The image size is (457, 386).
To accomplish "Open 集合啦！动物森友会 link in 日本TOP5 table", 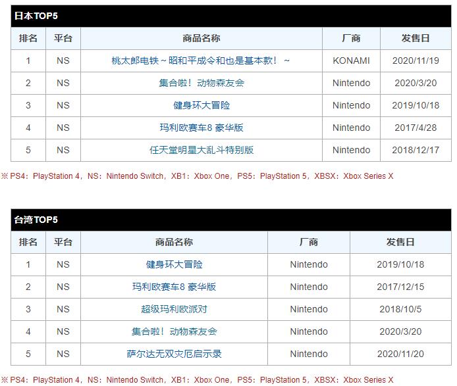I will (202, 83).
